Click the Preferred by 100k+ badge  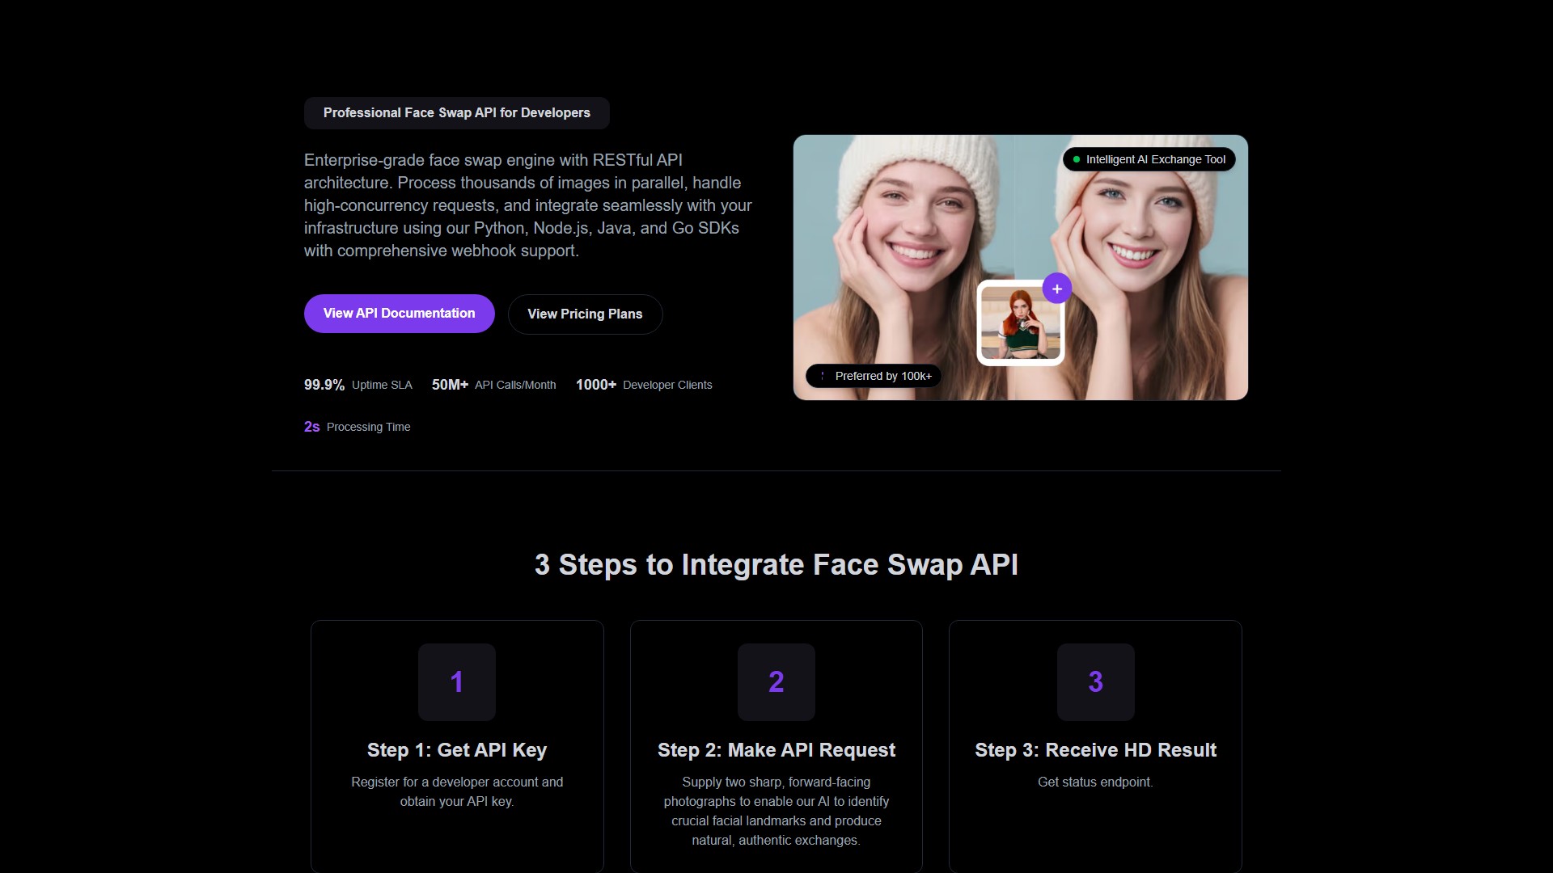874,376
